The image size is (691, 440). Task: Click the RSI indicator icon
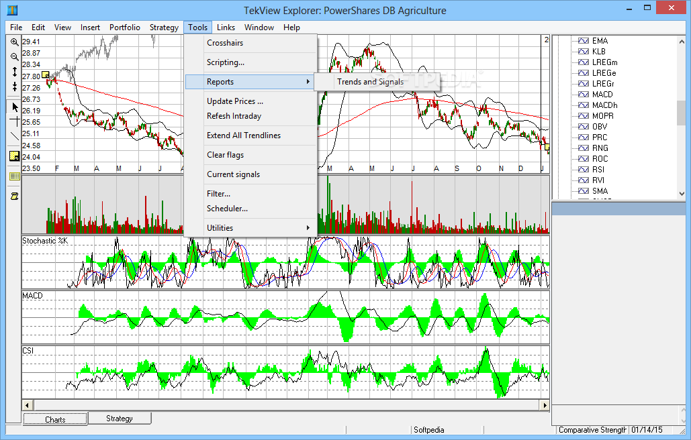(x=583, y=170)
